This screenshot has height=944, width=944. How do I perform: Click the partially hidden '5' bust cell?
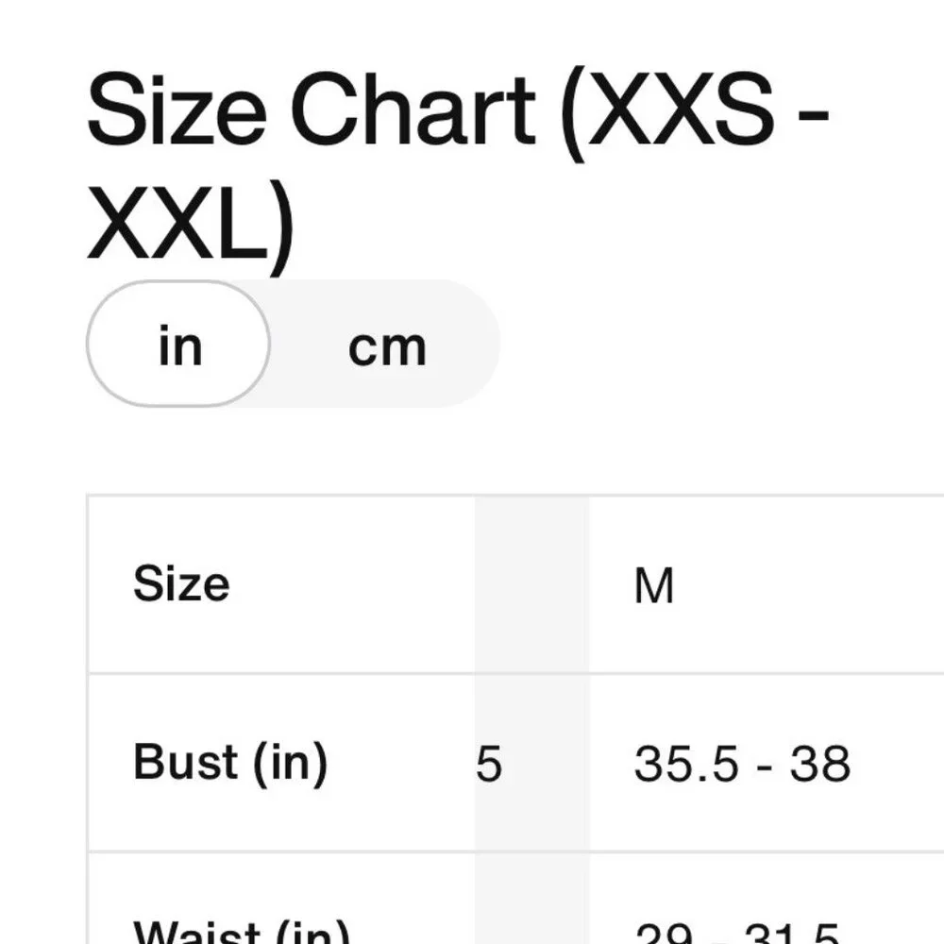click(489, 764)
